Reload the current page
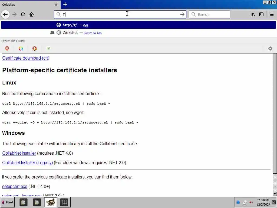The height and width of the screenshot is (208, 277). tap(23, 14)
